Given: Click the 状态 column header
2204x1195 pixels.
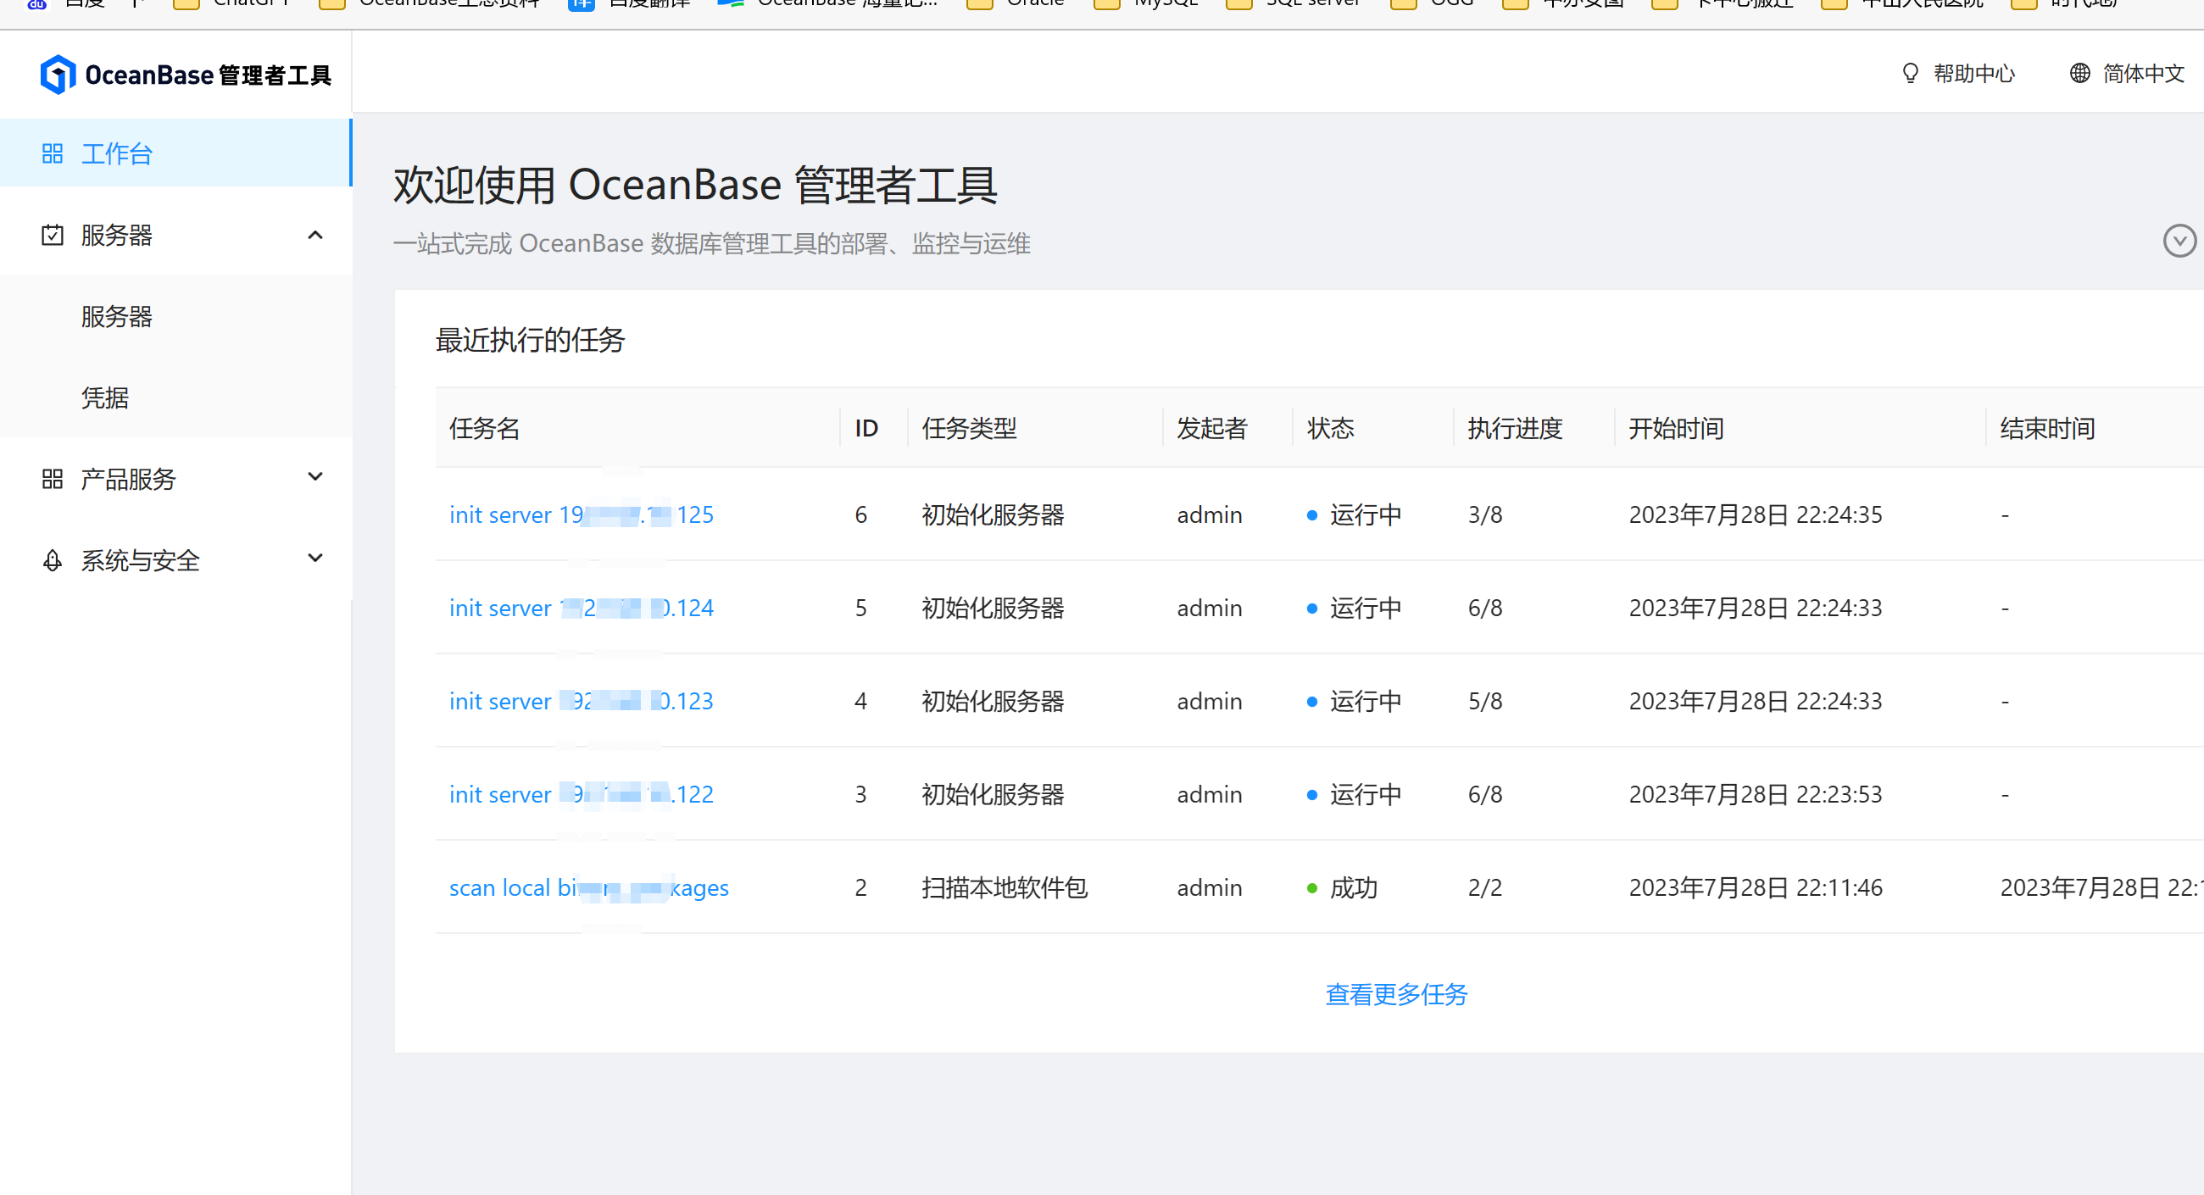Looking at the screenshot, I should (1330, 429).
